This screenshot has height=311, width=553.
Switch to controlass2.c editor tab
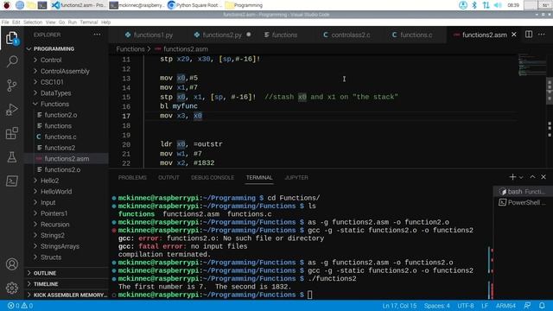click(x=346, y=35)
